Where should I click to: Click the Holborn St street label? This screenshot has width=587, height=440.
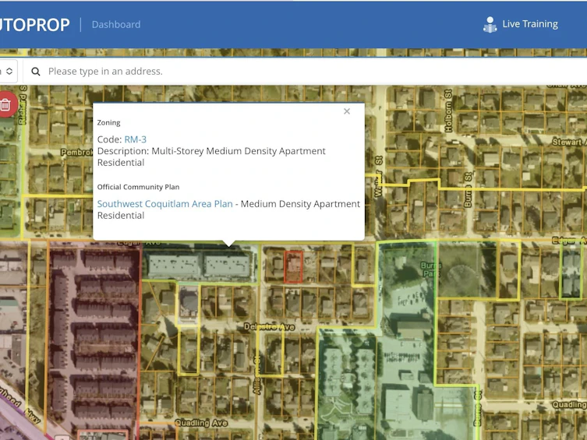(448, 111)
